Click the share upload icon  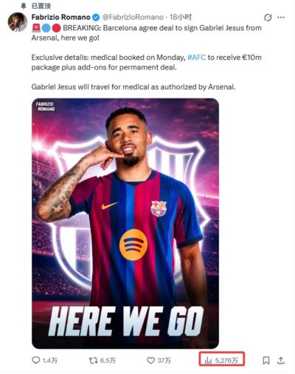coord(281,360)
